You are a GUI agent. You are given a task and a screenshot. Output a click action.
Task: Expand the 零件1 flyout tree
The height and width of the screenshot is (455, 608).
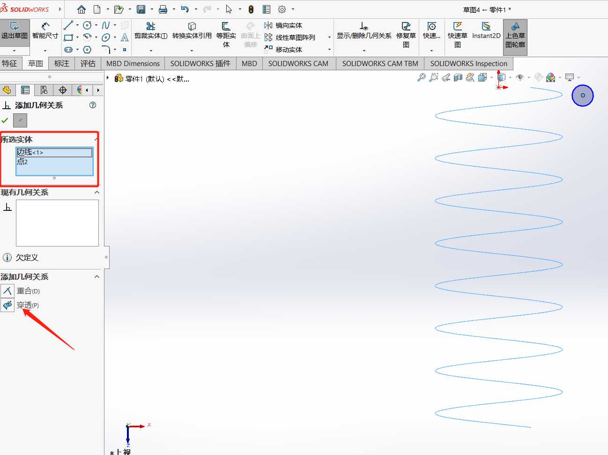108,78
